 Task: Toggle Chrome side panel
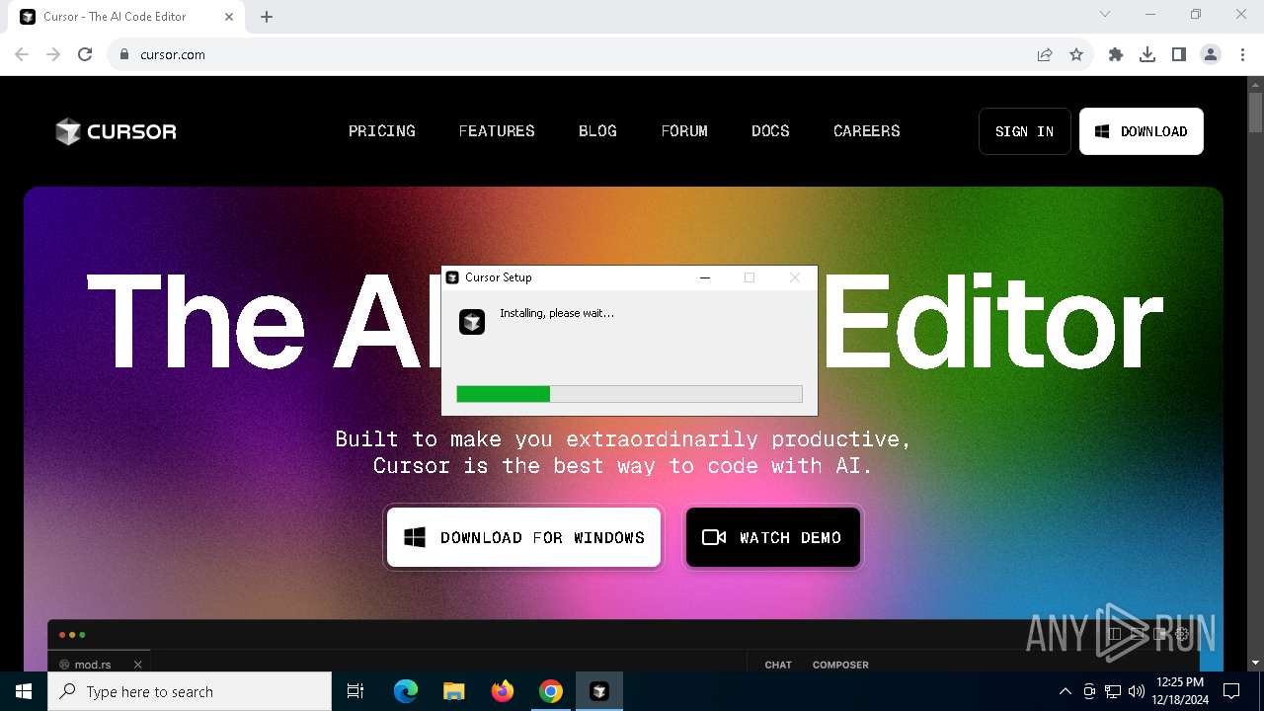(1179, 54)
